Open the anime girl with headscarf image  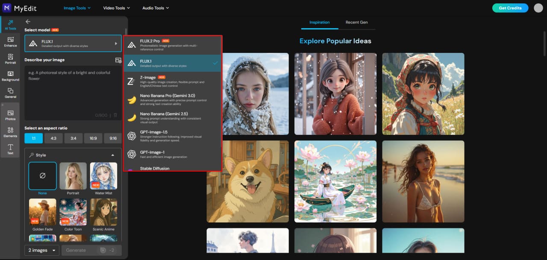tap(423, 94)
